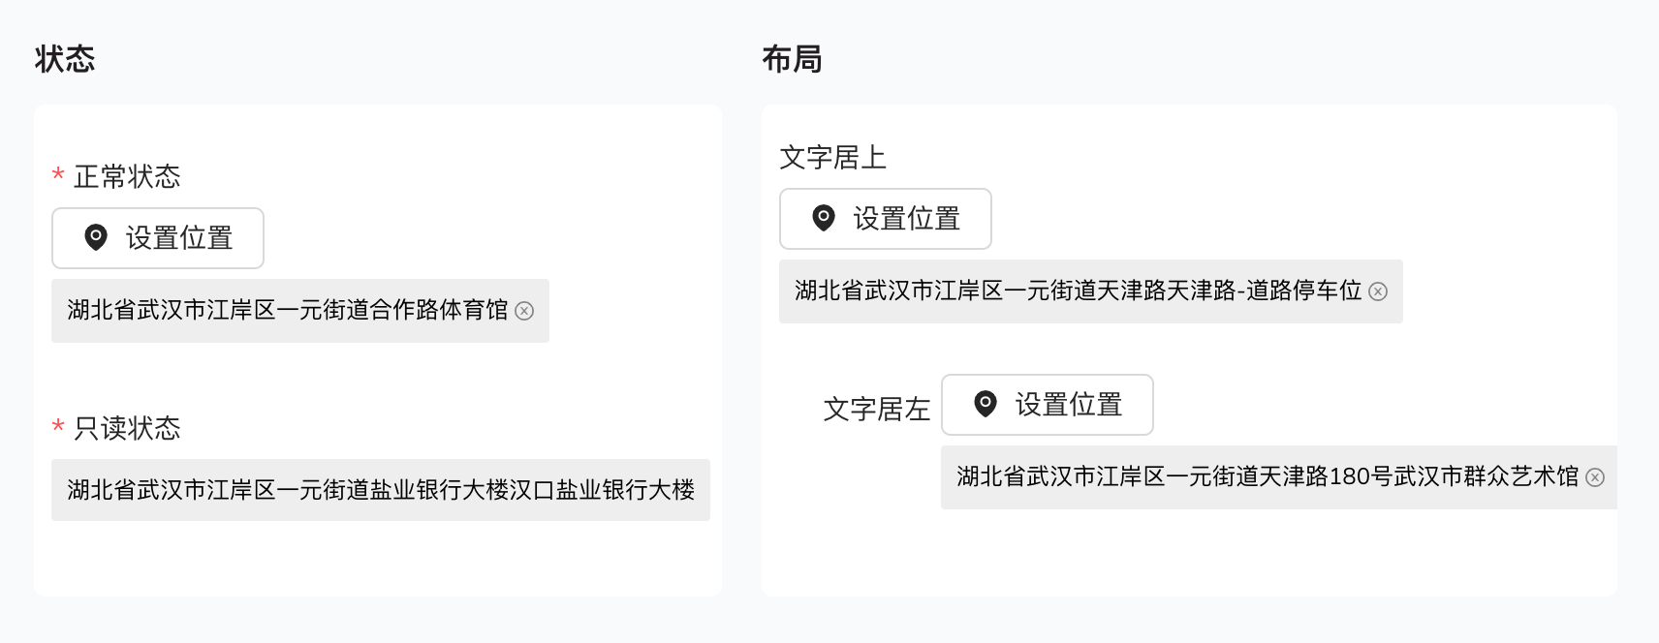Select the 天津路-道路停车位 address text
The height and width of the screenshot is (643, 1659).
click(x=1078, y=291)
